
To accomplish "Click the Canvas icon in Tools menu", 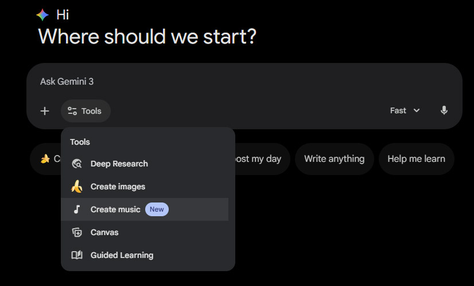I will click(x=77, y=232).
